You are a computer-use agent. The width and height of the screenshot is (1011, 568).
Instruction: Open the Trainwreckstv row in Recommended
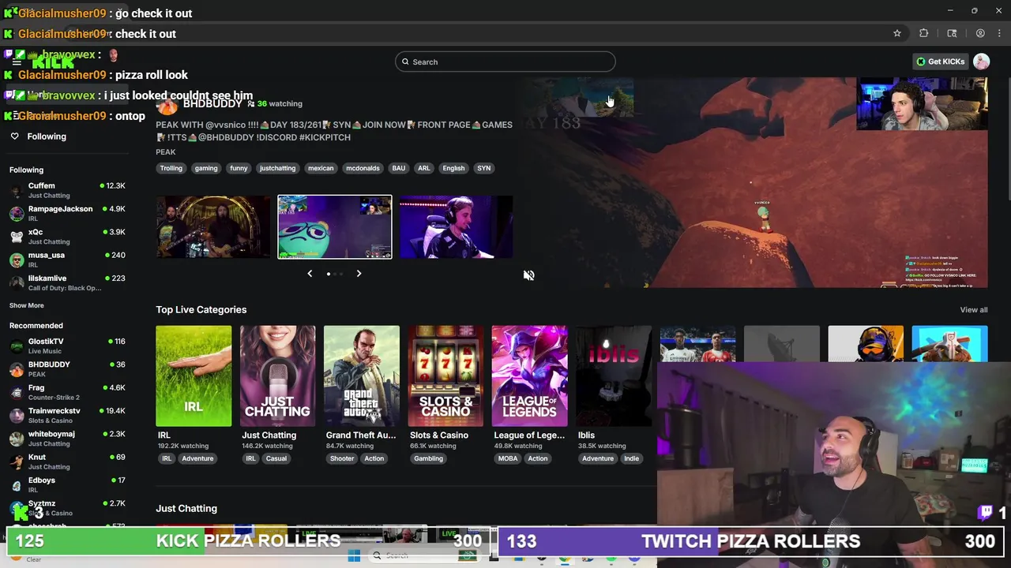(x=67, y=415)
